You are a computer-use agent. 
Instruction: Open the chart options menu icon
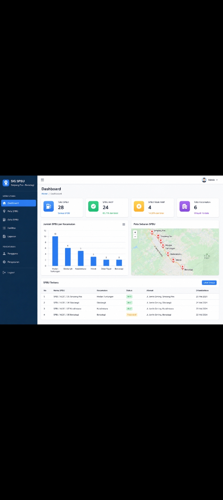click(124, 224)
